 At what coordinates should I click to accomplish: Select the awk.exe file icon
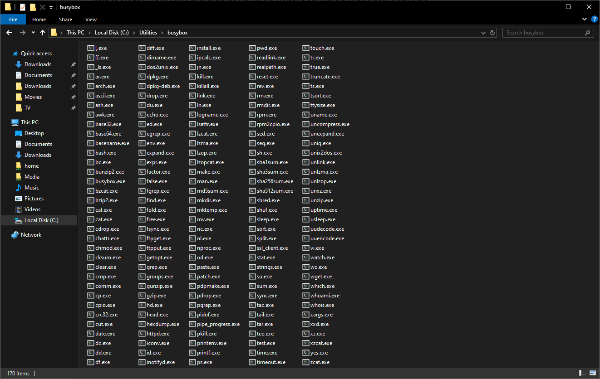coord(90,115)
